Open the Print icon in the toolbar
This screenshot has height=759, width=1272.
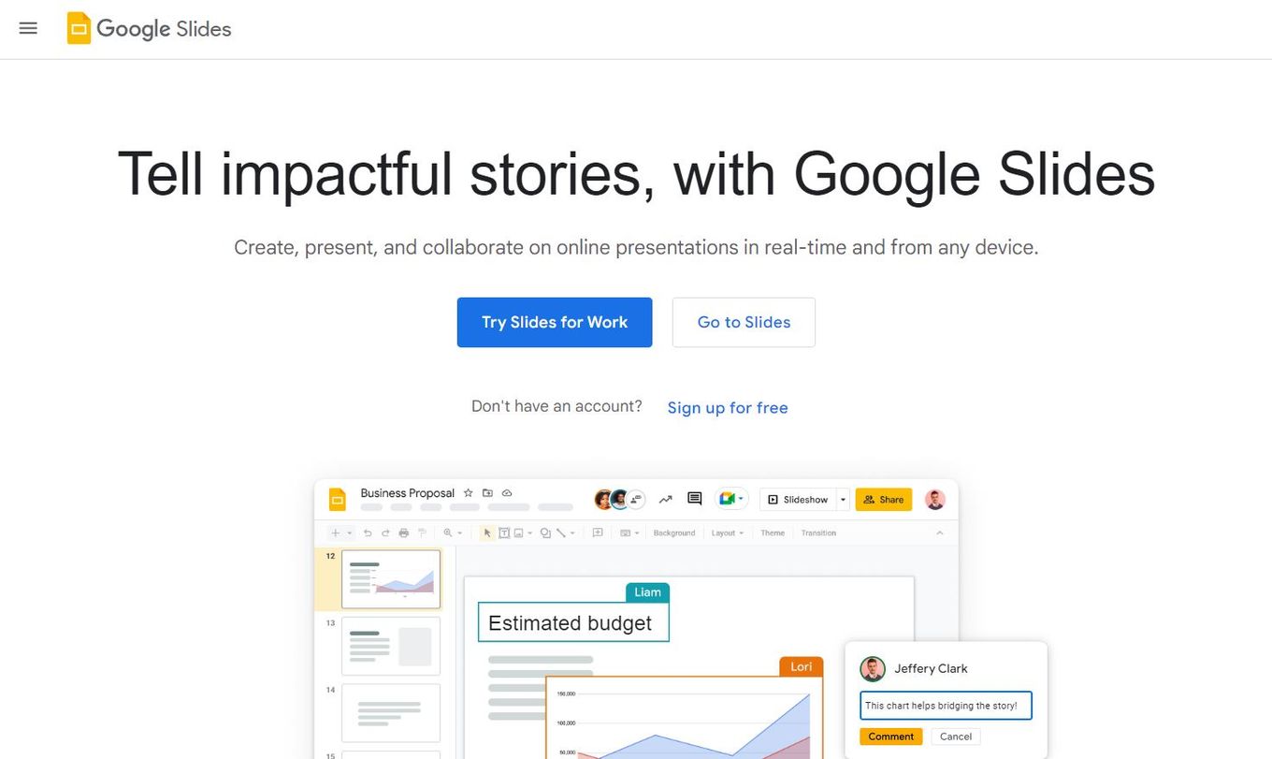pyautogui.click(x=402, y=533)
